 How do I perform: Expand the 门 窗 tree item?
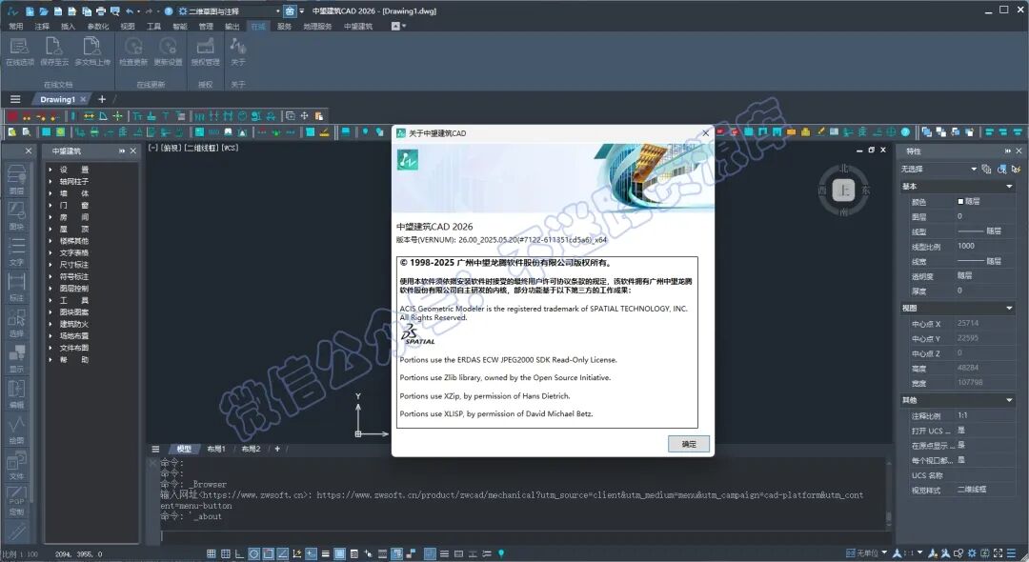50,205
